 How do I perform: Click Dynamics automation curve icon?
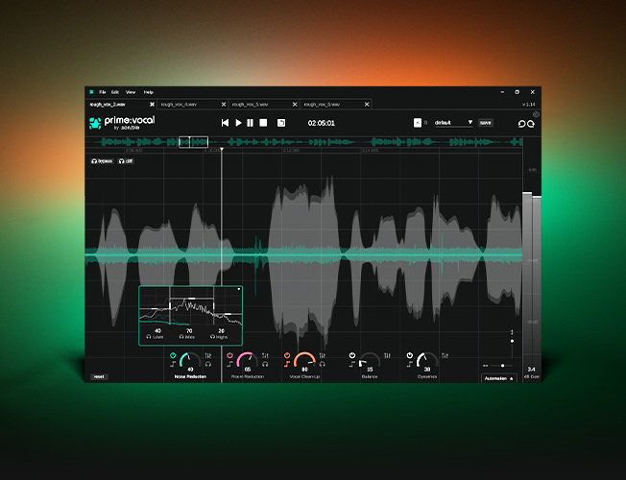point(410,364)
